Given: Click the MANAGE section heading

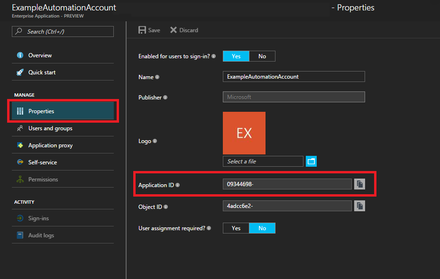Looking at the screenshot, I should pyautogui.click(x=24, y=95).
